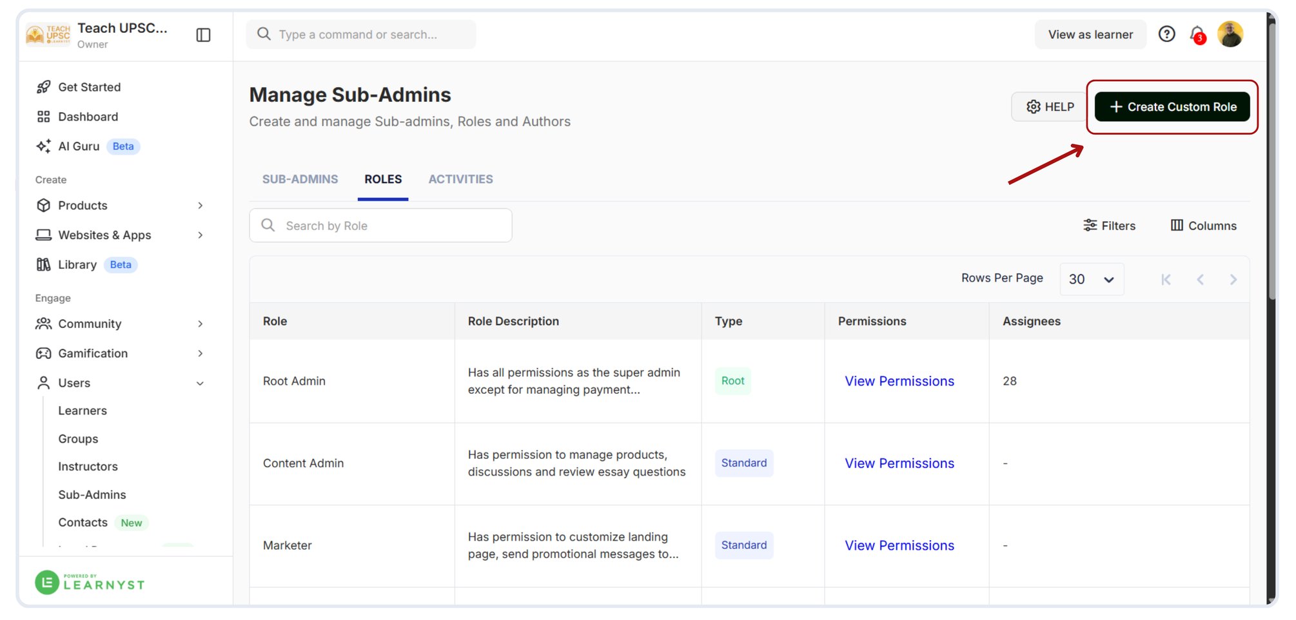Open the help question mark icon

(1166, 34)
